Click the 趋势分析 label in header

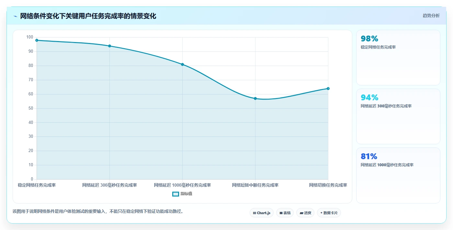click(431, 16)
